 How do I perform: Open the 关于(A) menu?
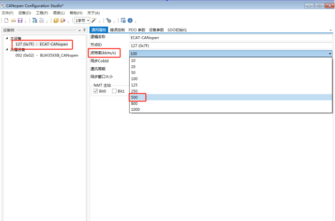tap(93, 13)
